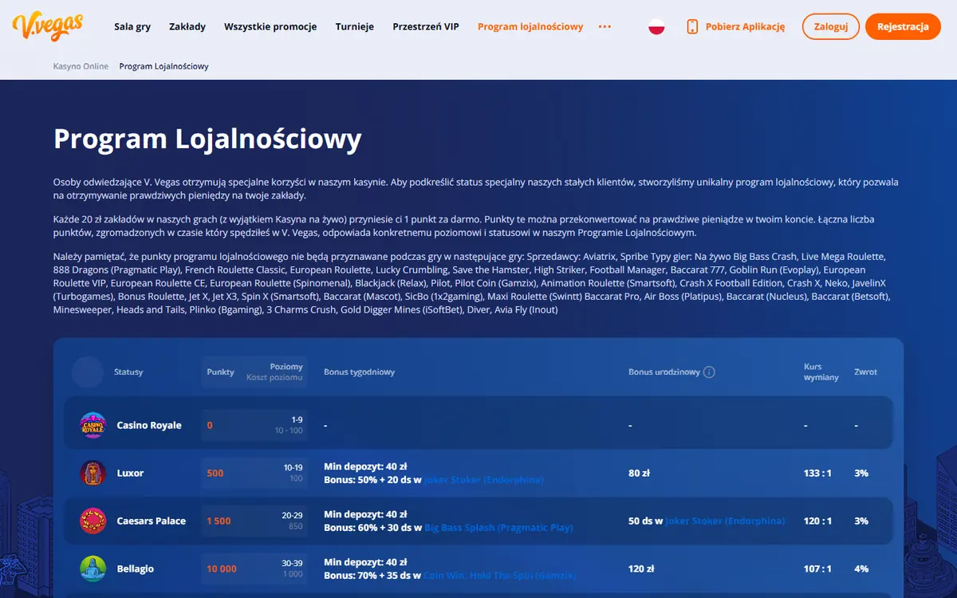Click levels 30-39 in Bellagio row
The image size is (957, 598).
pyautogui.click(x=293, y=564)
